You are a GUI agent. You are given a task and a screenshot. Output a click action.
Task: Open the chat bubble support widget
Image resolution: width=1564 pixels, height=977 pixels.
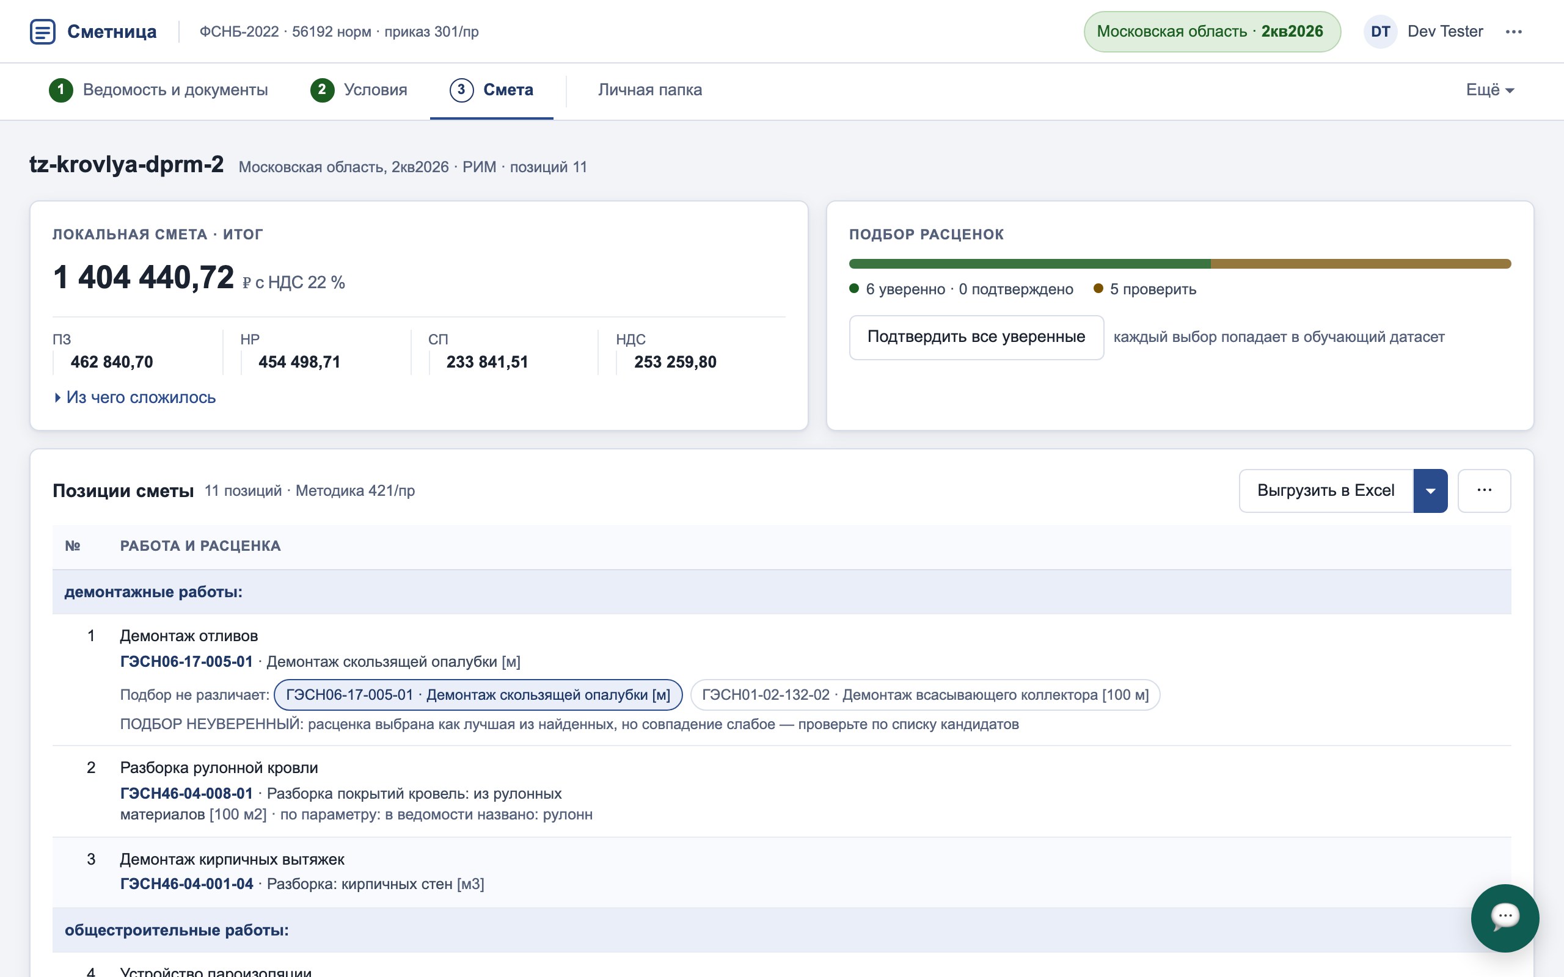[1505, 918]
